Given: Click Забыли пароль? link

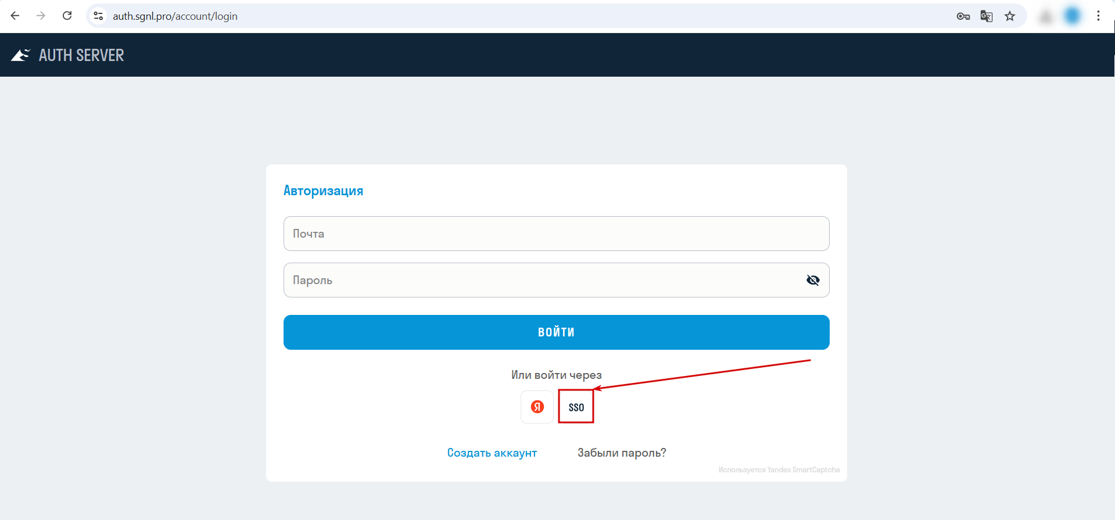Looking at the screenshot, I should click(x=622, y=453).
